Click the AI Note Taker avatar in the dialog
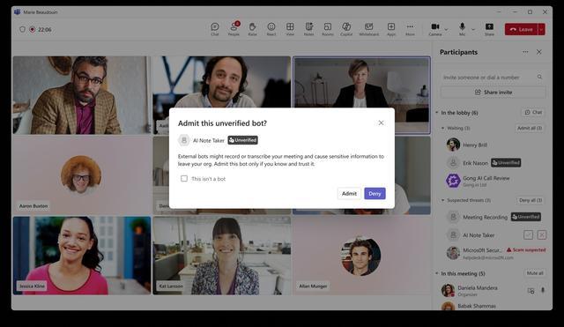Viewport: 564px width, 327px height. [x=184, y=140]
